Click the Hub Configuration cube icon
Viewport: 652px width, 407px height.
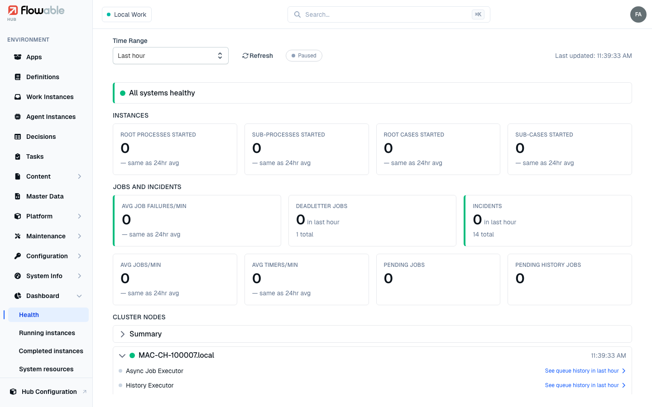click(x=13, y=392)
